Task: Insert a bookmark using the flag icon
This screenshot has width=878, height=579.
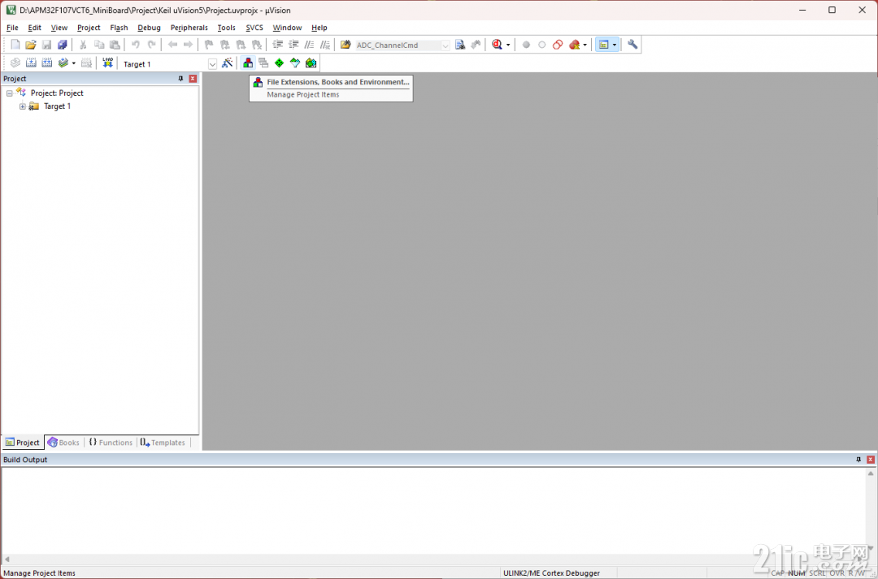Action: (209, 45)
